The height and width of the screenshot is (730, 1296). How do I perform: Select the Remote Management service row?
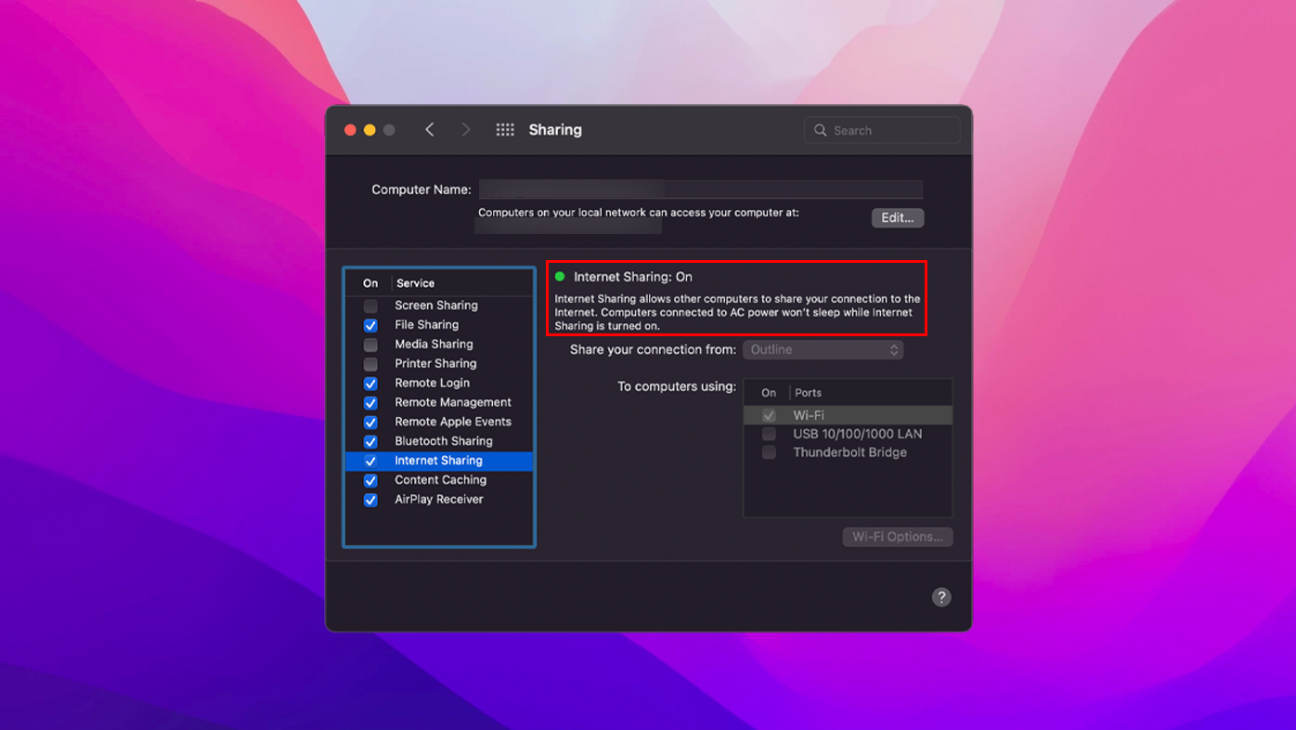point(439,403)
